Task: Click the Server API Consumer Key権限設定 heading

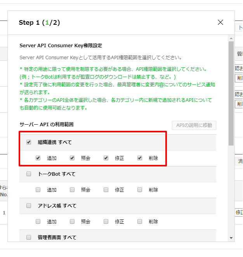Action: [x=61, y=46]
